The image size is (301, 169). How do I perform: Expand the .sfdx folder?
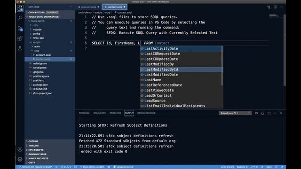tap(50, 25)
